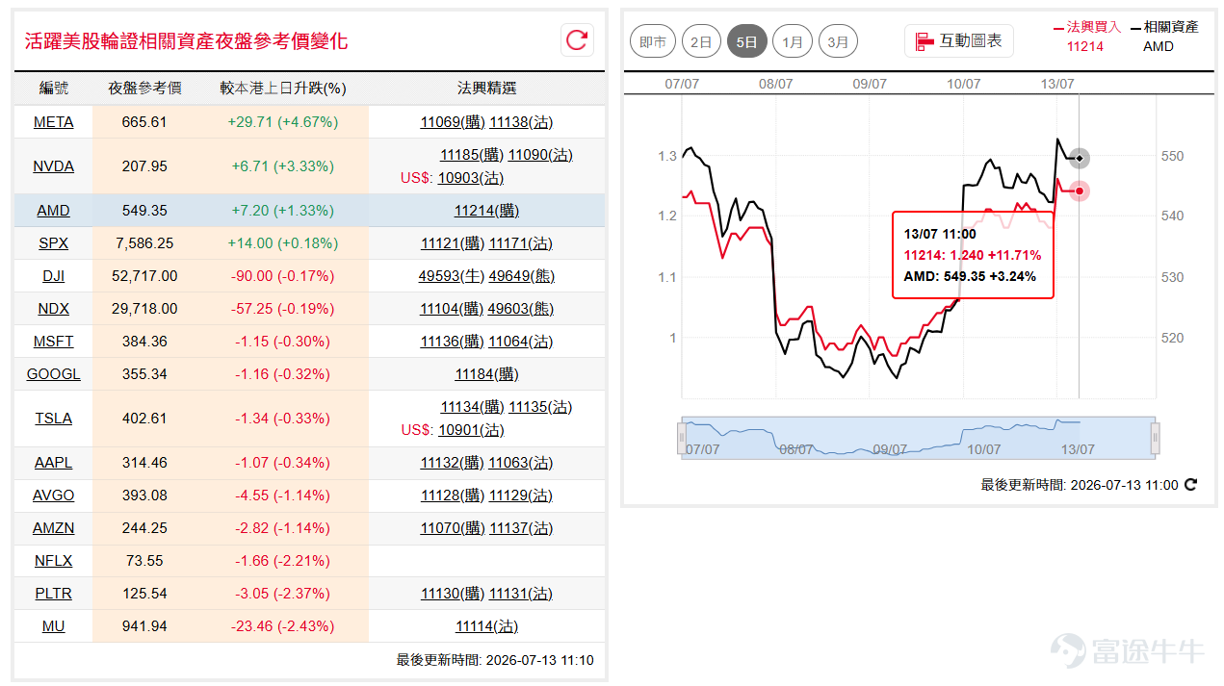Open SPX call warrant 11121(購)
1224x686 pixels.
tap(453, 243)
